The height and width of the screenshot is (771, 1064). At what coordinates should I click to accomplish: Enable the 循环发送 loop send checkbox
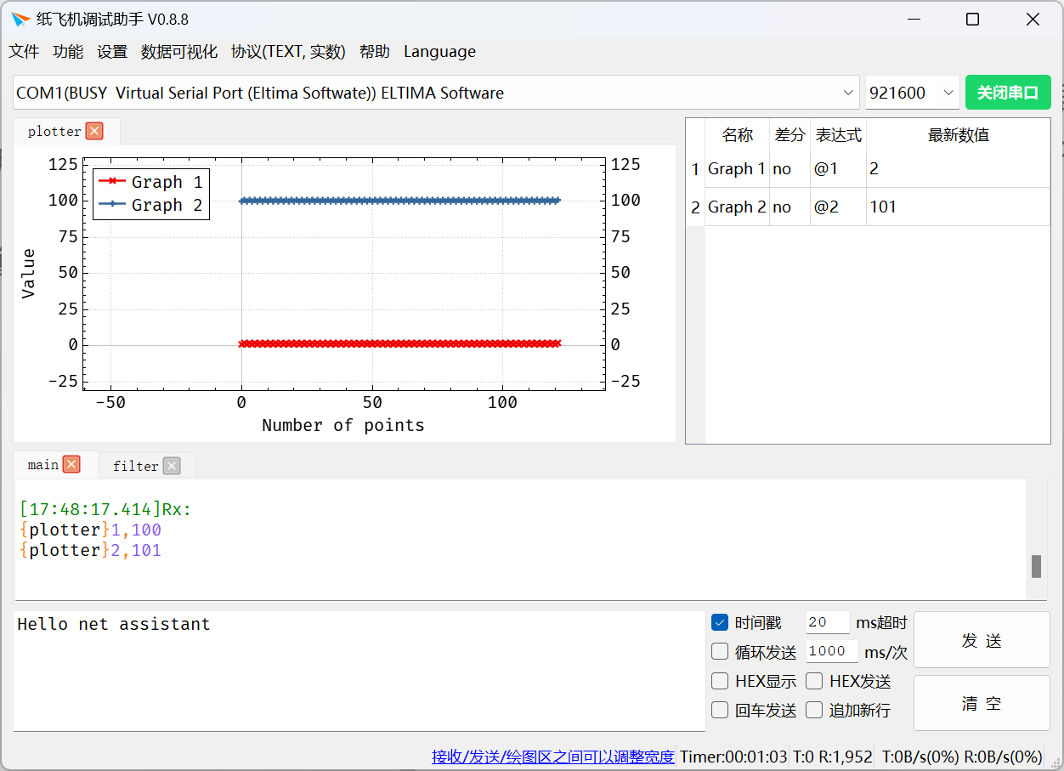720,651
